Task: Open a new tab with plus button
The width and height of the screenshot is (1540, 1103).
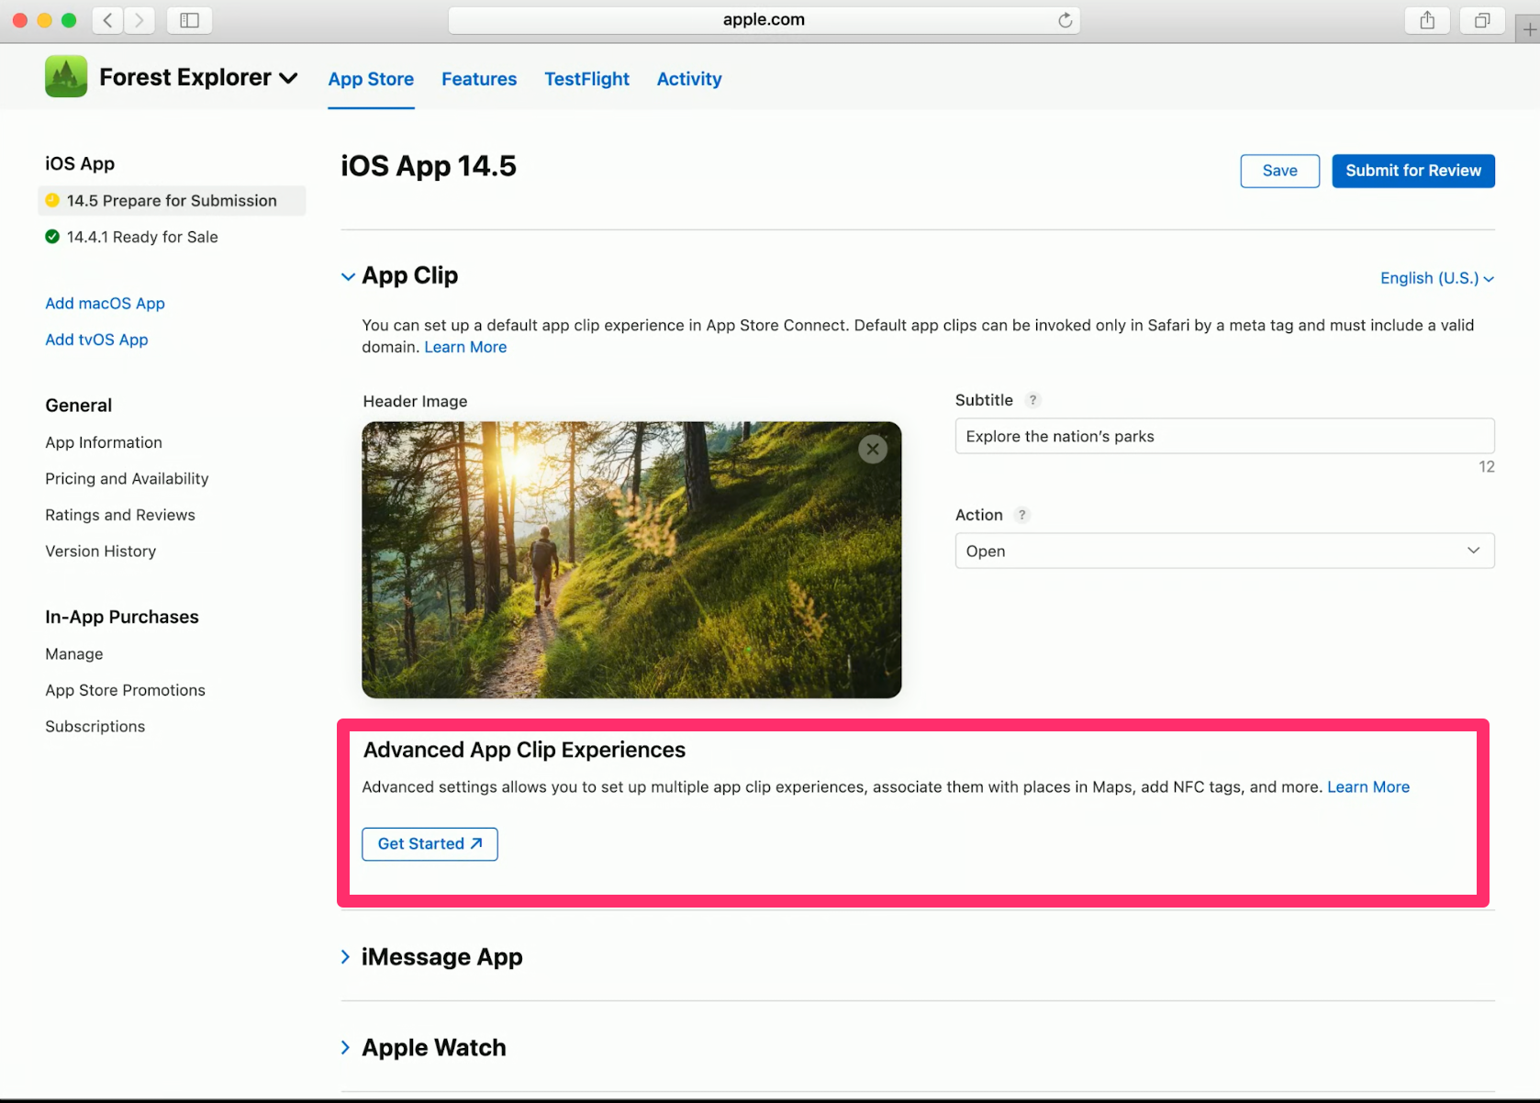Action: point(1529,29)
